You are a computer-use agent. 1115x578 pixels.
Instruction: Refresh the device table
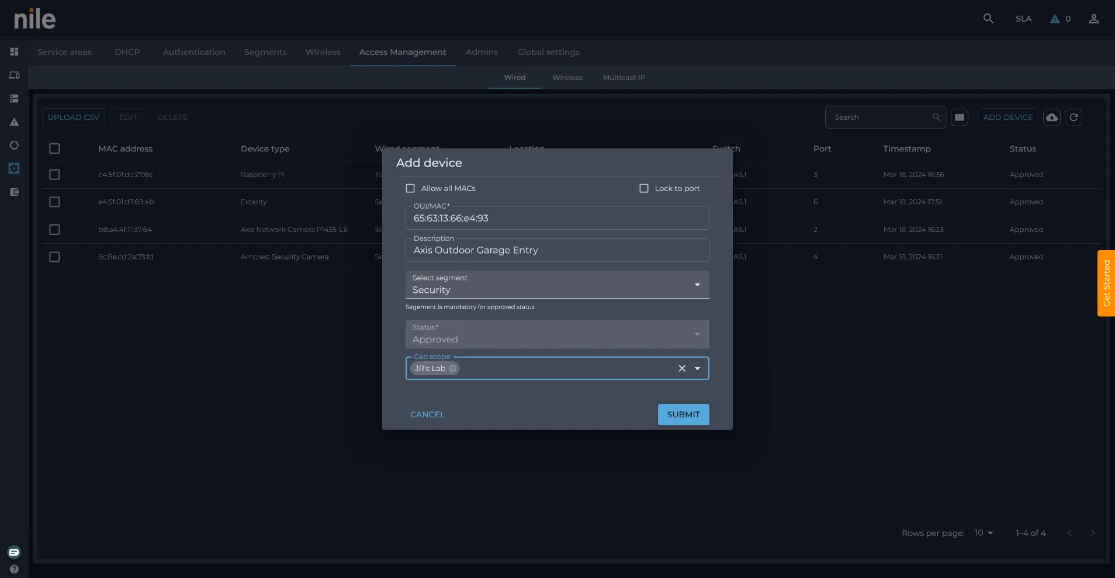[x=1074, y=117]
